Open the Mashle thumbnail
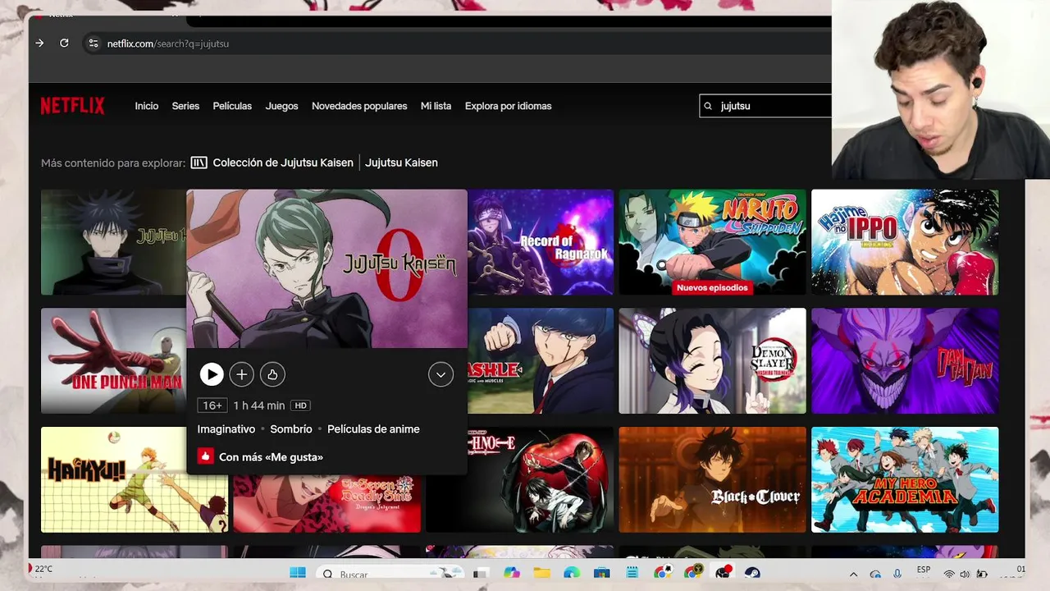 pos(541,361)
